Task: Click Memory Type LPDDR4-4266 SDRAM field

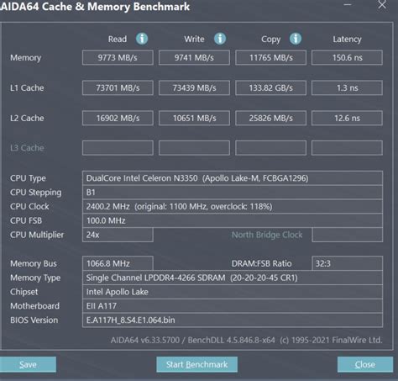Action: tap(233, 278)
